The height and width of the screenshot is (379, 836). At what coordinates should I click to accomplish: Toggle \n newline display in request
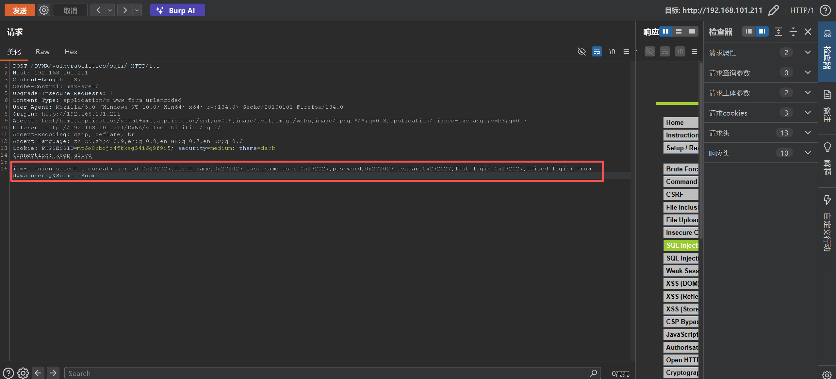612,52
